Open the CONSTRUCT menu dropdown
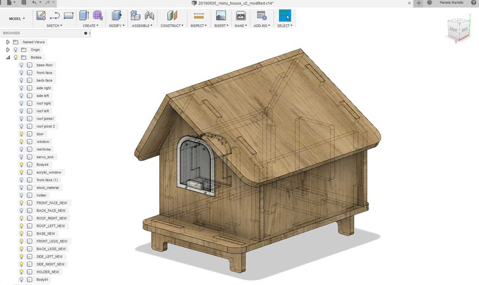Screen dimensions: 479x285 [x=172, y=26]
